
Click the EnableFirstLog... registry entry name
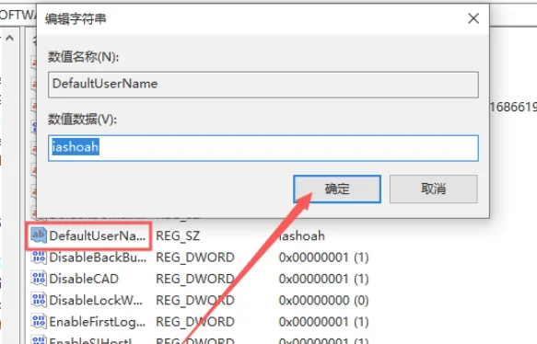pyautogui.click(x=98, y=322)
